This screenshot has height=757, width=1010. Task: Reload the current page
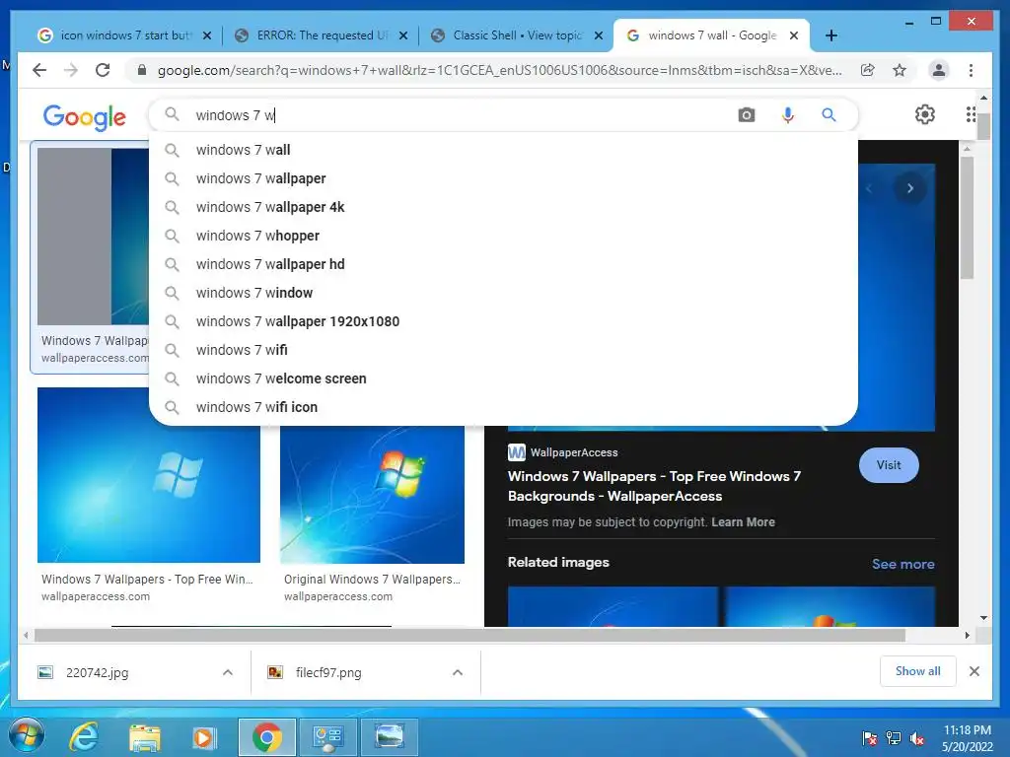point(103,70)
